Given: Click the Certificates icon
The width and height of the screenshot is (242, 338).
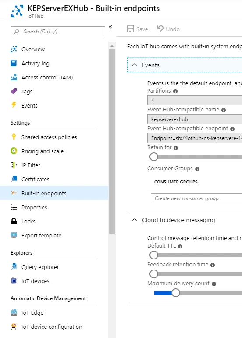Looking at the screenshot, I should point(14,179).
